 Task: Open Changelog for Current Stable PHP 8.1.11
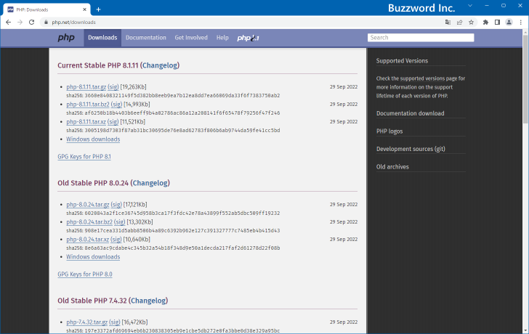(x=160, y=65)
